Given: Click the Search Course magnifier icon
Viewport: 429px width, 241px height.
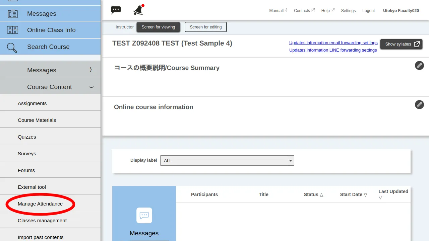Looking at the screenshot, I should tap(12, 47).
